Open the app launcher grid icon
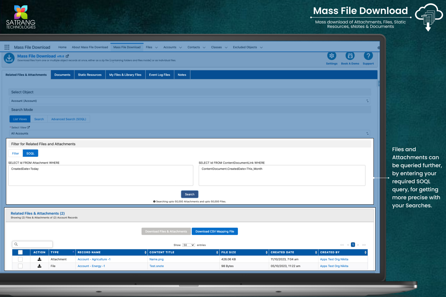 point(7,47)
